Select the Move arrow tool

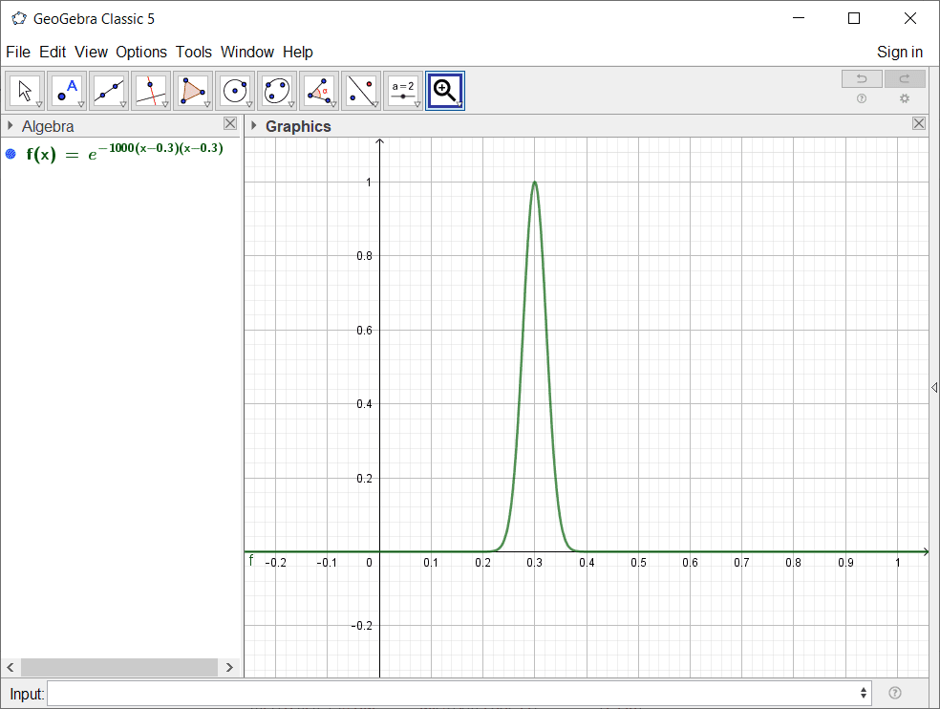pos(26,91)
